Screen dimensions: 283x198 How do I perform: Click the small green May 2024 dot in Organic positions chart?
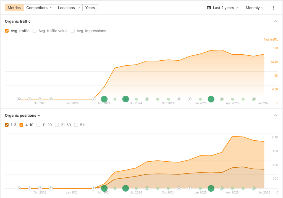coord(115,188)
